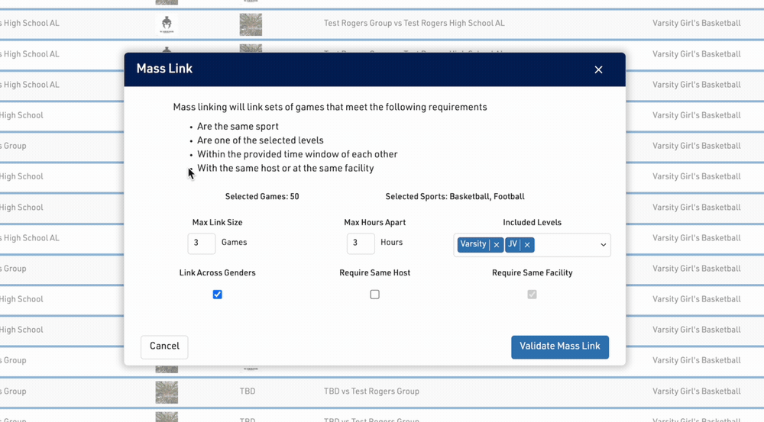Enable the Require Same Host checkbox
Image resolution: width=764 pixels, height=422 pixels.
(x=374, y=295)
